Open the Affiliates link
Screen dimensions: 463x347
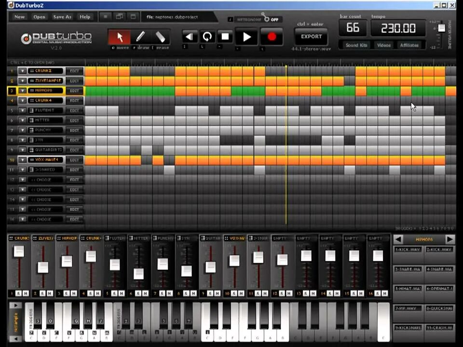(x=409, y=45)
